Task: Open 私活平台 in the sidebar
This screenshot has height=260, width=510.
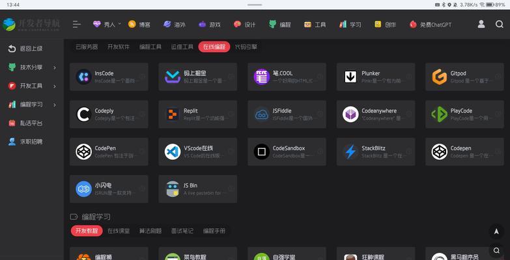Action: [31, 123]
